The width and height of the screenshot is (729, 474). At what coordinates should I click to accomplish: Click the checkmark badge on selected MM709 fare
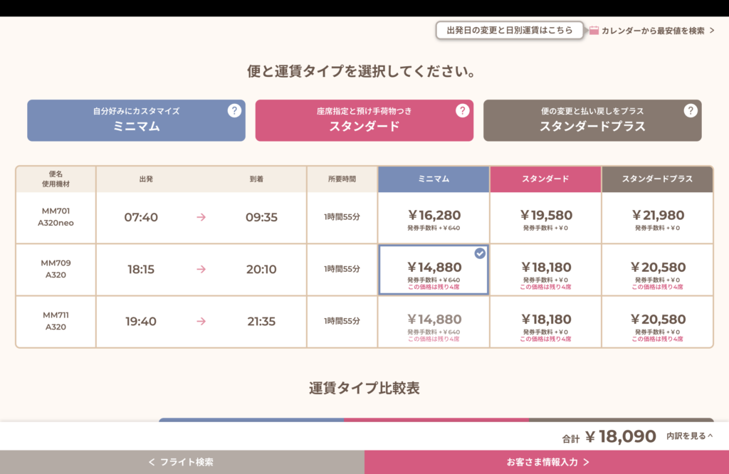click(480, 253)
